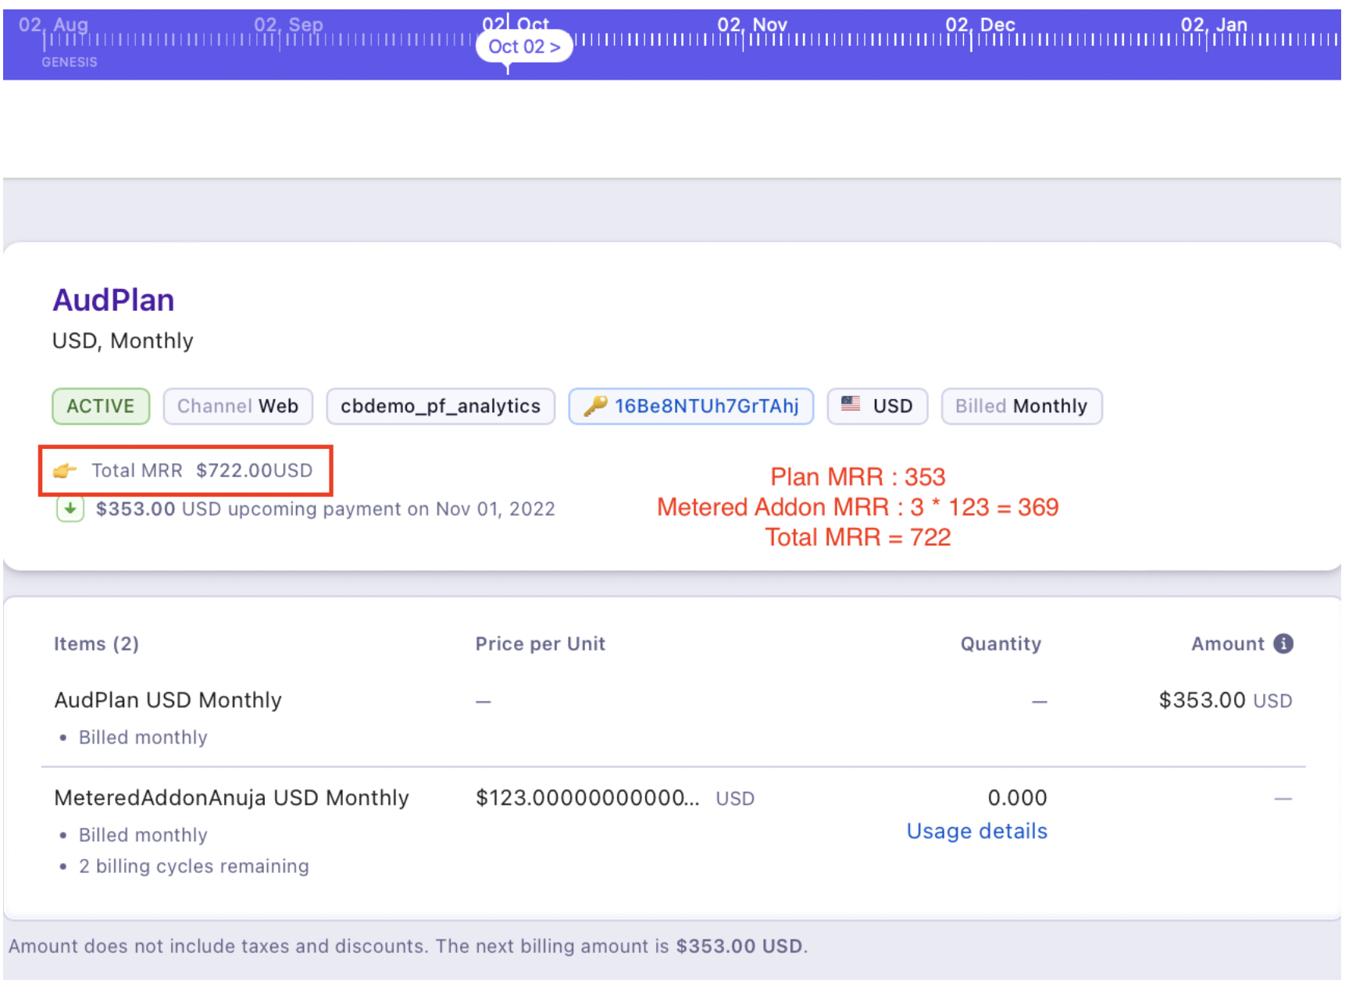
Task: Click the USD currency tag
Action: pyautogui.click(x=877, y=406)
